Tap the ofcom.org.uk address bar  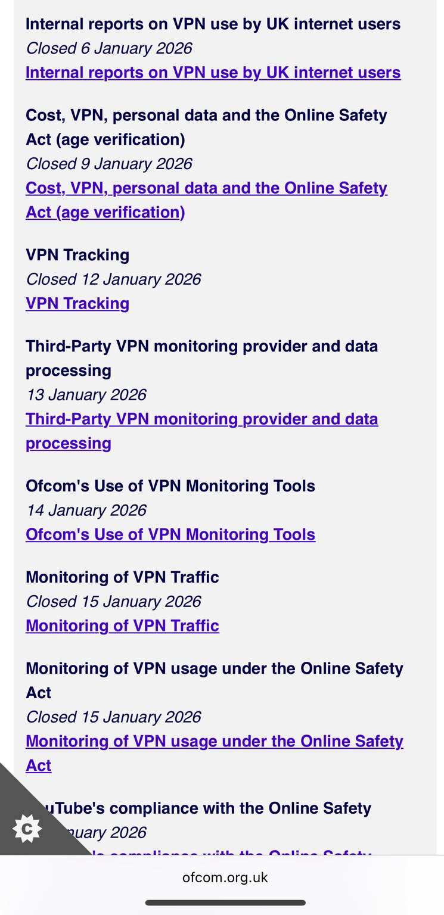coord(225,877)
